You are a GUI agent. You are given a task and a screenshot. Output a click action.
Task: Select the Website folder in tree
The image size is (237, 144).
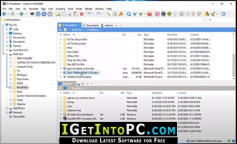[x=21, y=104]
